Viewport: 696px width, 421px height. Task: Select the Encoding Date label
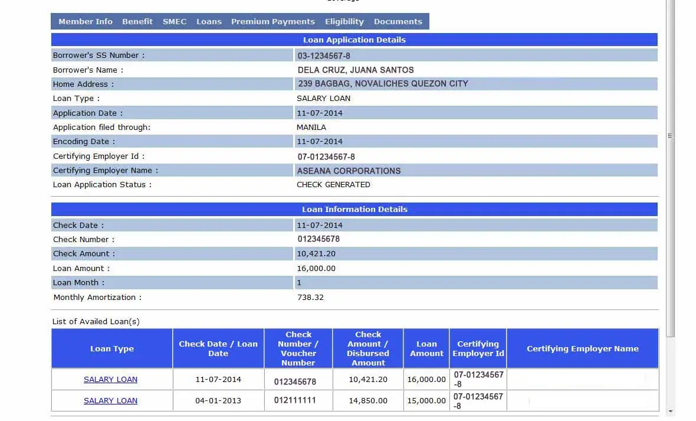[84, 141]
